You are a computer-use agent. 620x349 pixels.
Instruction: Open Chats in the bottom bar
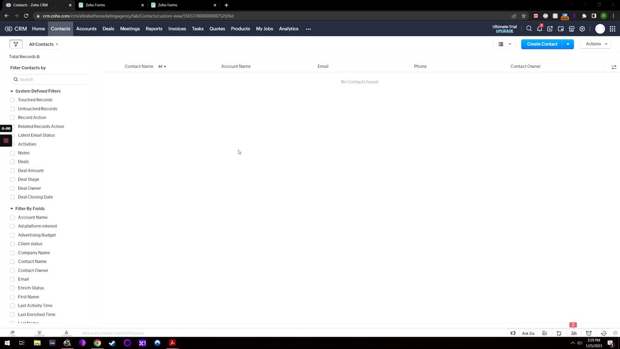13,333
